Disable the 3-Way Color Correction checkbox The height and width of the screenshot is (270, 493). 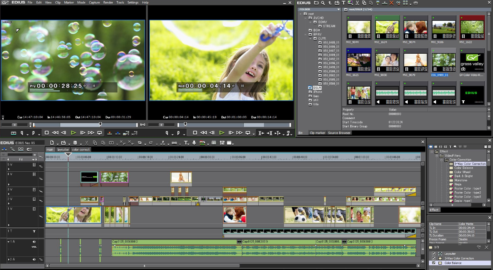434,259
